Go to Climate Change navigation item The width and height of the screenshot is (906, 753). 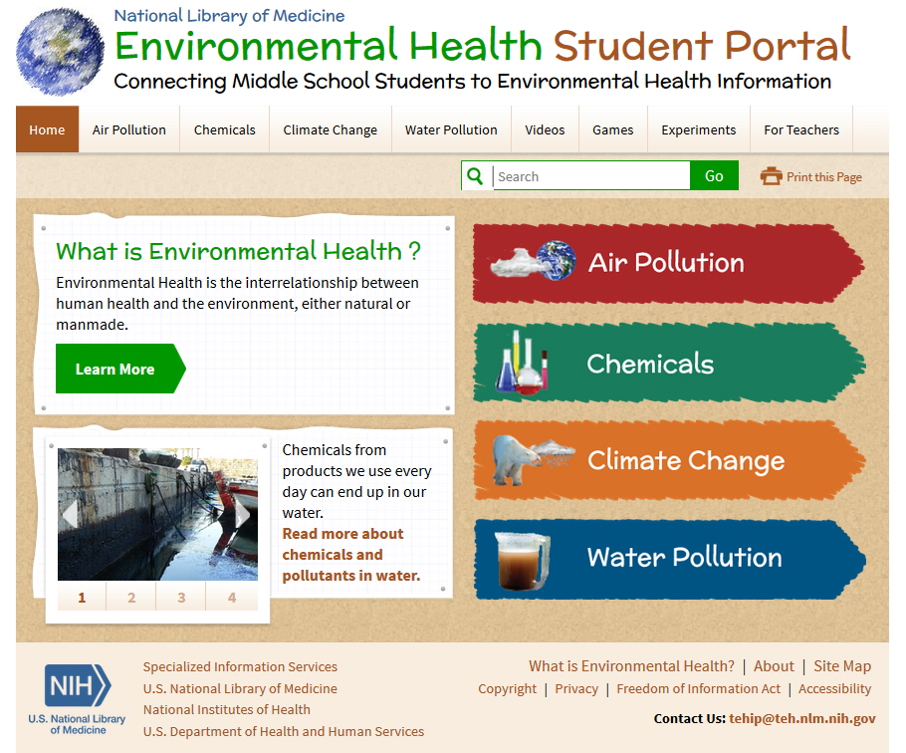pos(330,129)
